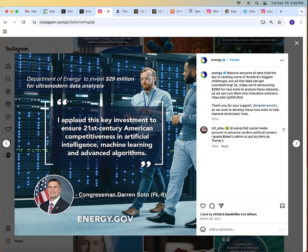Screen dimensions: 308x252
Task: View the others who liked
Action: [252, 214]
